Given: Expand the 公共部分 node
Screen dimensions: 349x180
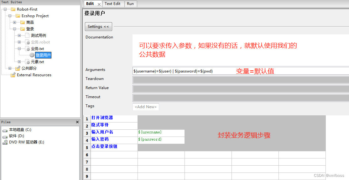Looking at the screenshot, I should pyautogui.click(x=10, y=68).
